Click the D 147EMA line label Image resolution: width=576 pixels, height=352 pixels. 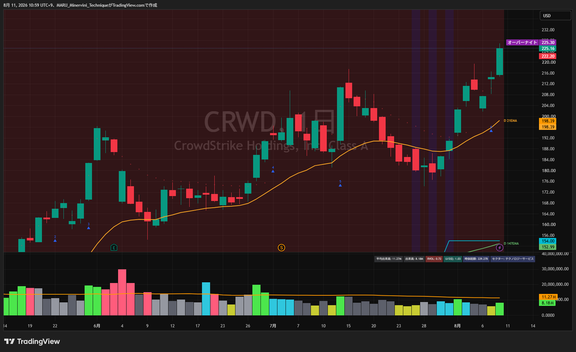tap(511, 244)
